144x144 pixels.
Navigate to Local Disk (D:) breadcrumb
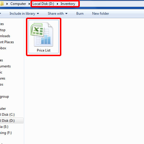tap(43, 4)
